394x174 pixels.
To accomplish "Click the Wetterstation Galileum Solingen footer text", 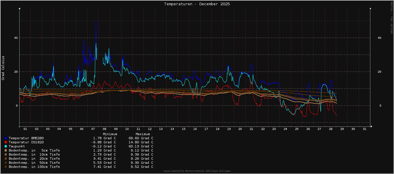I will click(197, 171).
